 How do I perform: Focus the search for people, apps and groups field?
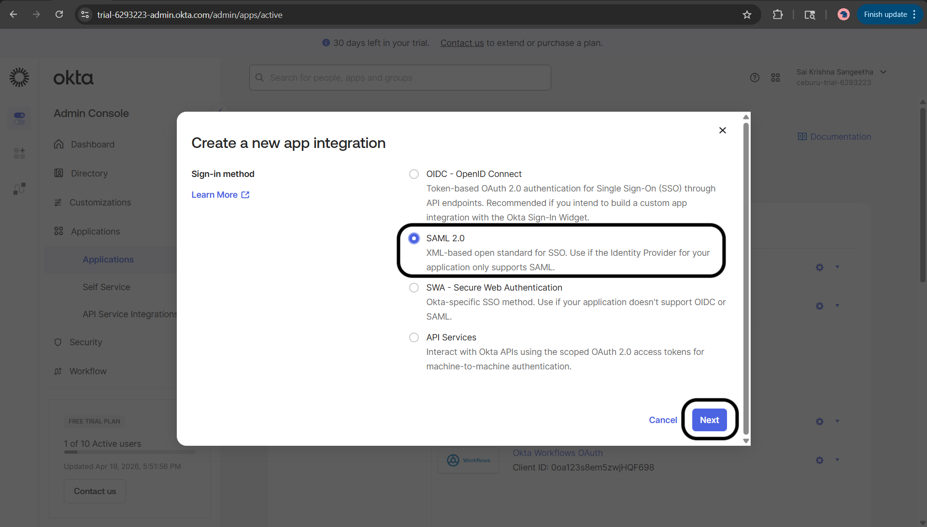(400, 78)
